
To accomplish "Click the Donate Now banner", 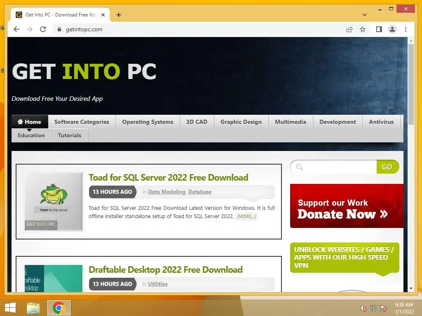I will click(347, 206).
